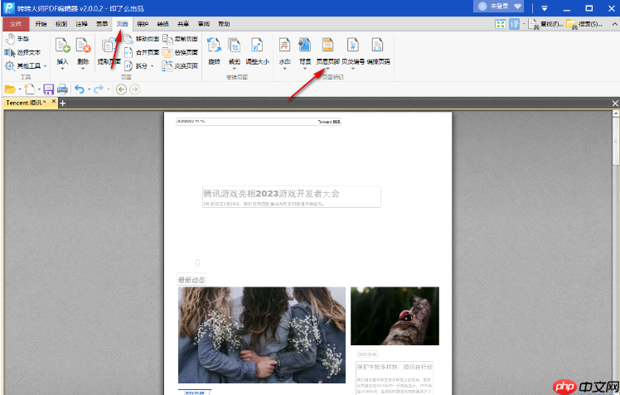The width and height of the screenshot is (620, 395).
Task: Click the ladybug photo in the document
Action: [395, 316]
